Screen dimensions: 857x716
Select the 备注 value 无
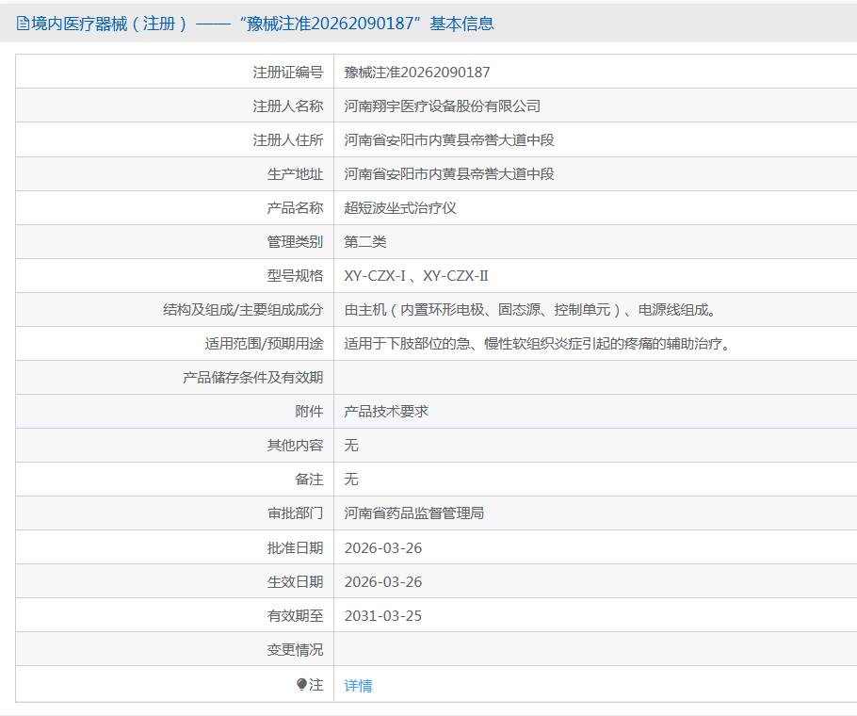coord(349,479)
